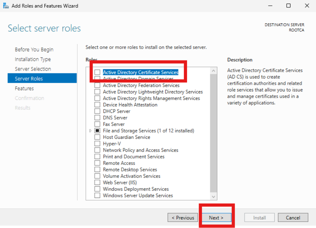This screenshot has width=316, height=228.
Task: Go to the Installation Type step
Action: (33, 59)
